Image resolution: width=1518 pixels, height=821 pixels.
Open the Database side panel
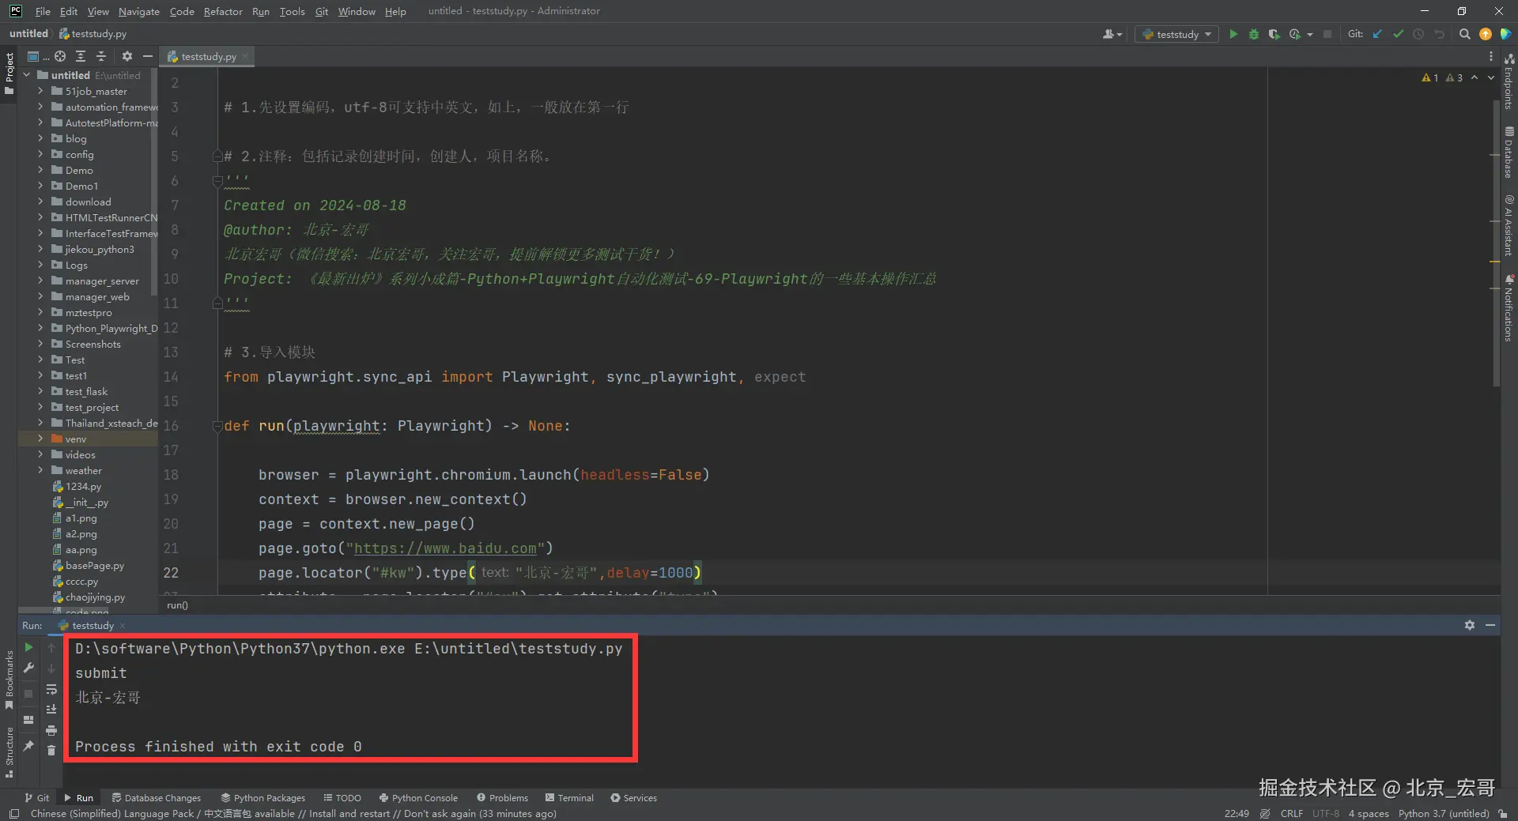point(1509,152)
